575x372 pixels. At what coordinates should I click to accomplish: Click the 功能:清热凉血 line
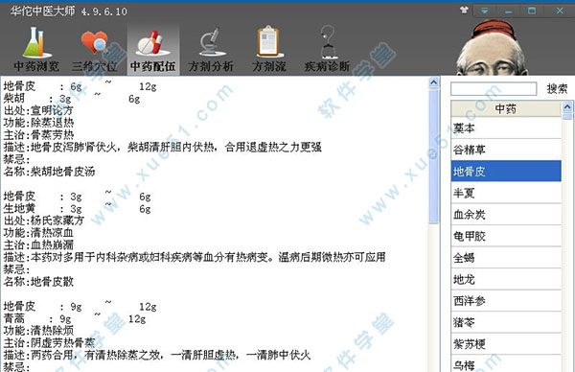(38, 233)
